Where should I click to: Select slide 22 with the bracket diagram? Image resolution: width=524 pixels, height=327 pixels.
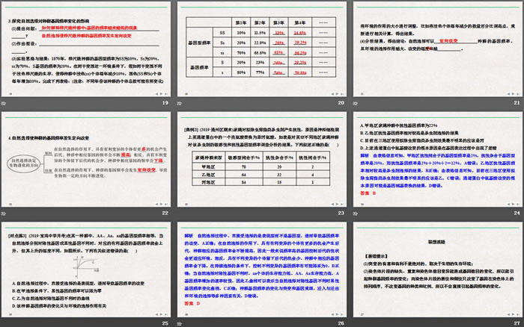coord(87,158)
